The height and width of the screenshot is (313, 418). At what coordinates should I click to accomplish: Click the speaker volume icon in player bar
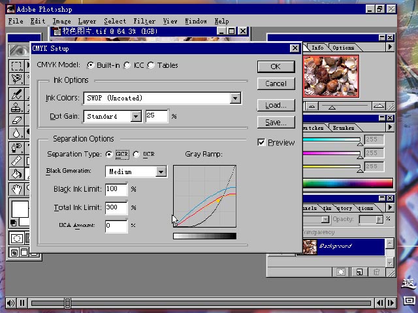tap(10, 303)
